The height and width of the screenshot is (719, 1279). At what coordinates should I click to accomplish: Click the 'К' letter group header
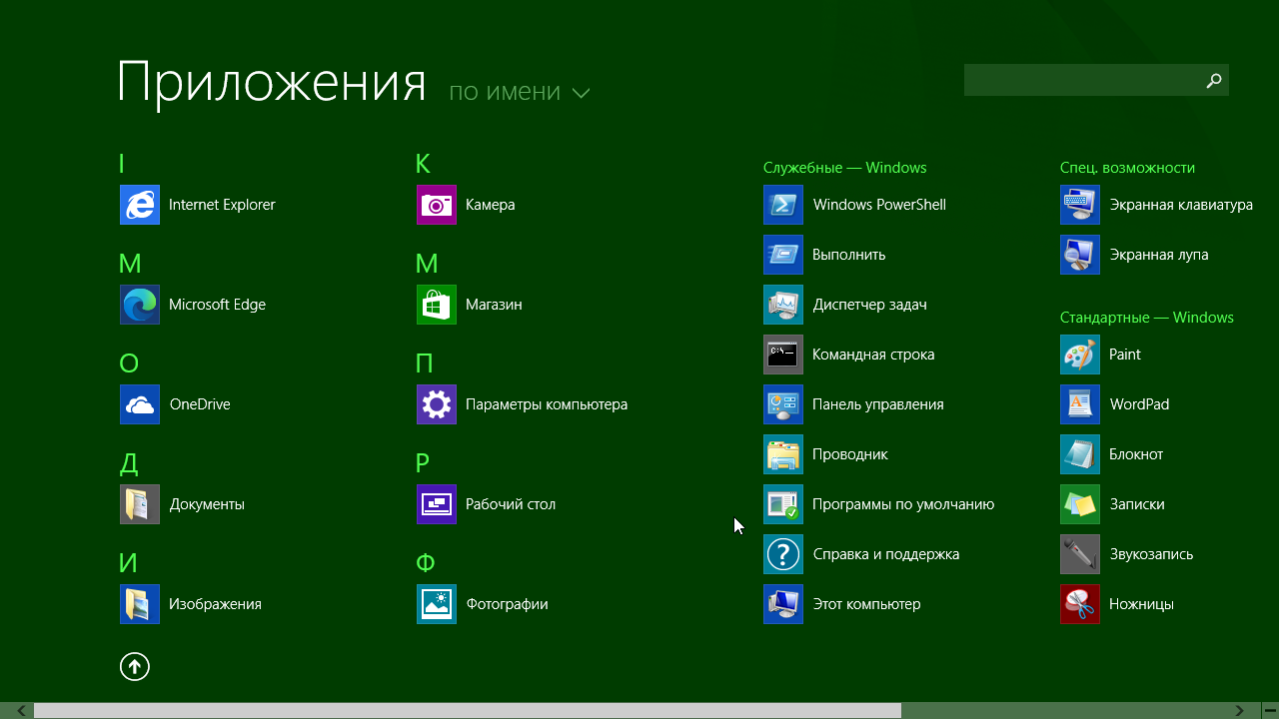424,164
